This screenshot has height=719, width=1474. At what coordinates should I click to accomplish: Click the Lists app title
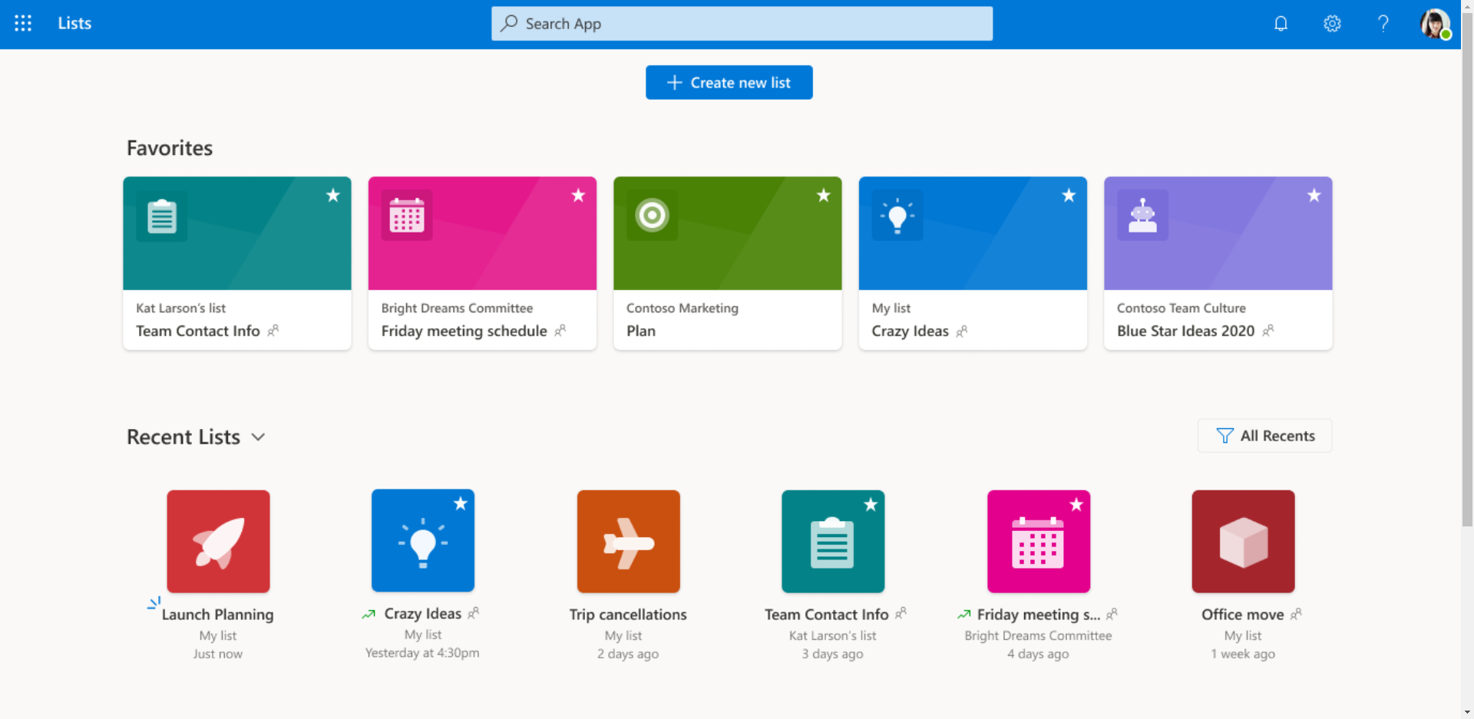(74, 23)
